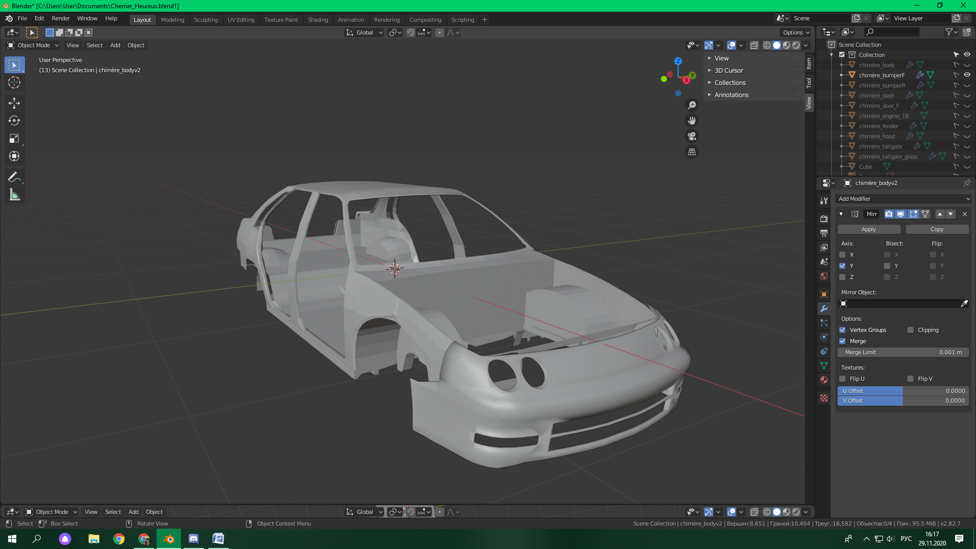
Task: Click the Merge Limit value field
Action: coord(903,352)
